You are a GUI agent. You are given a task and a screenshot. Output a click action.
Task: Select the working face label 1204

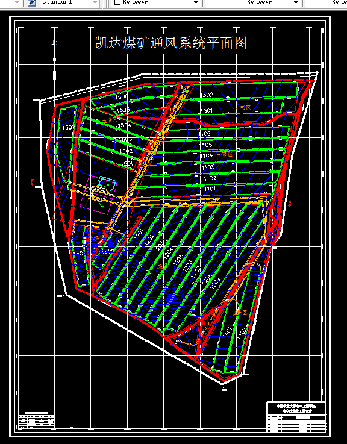168,252
